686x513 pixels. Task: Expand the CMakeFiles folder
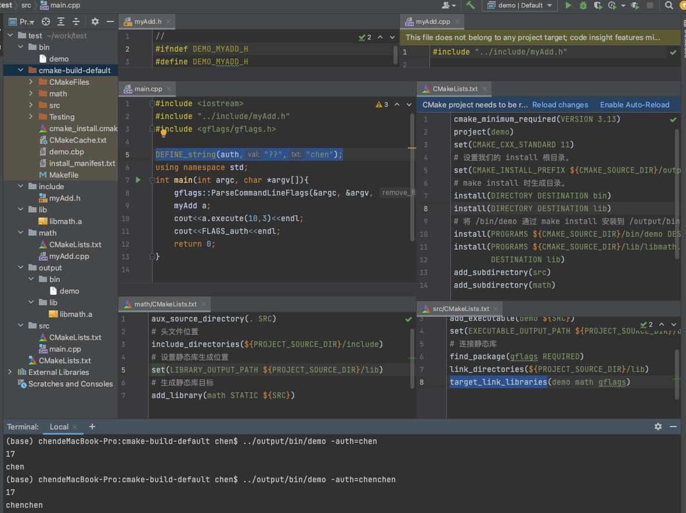pyautogui.click(x=31, y=82)
